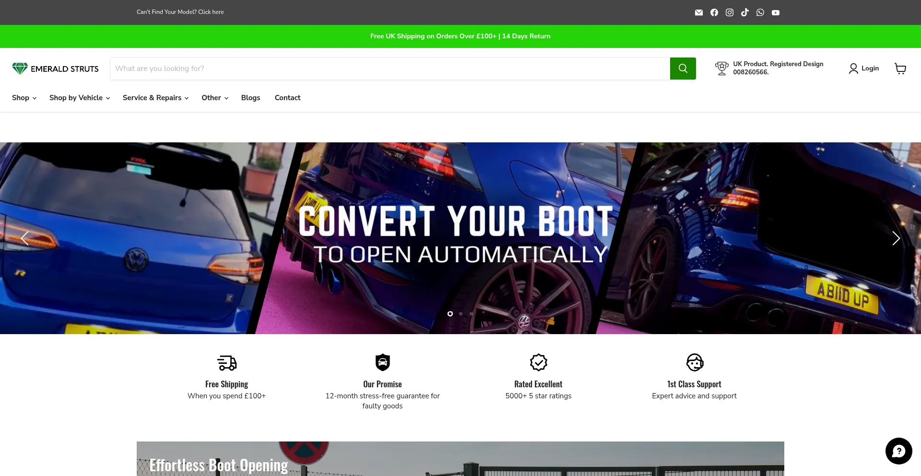This screenshot has width=921, height=476.
Task: Click "Can't Find Your Model? Click here"
Action: (180, 12)
